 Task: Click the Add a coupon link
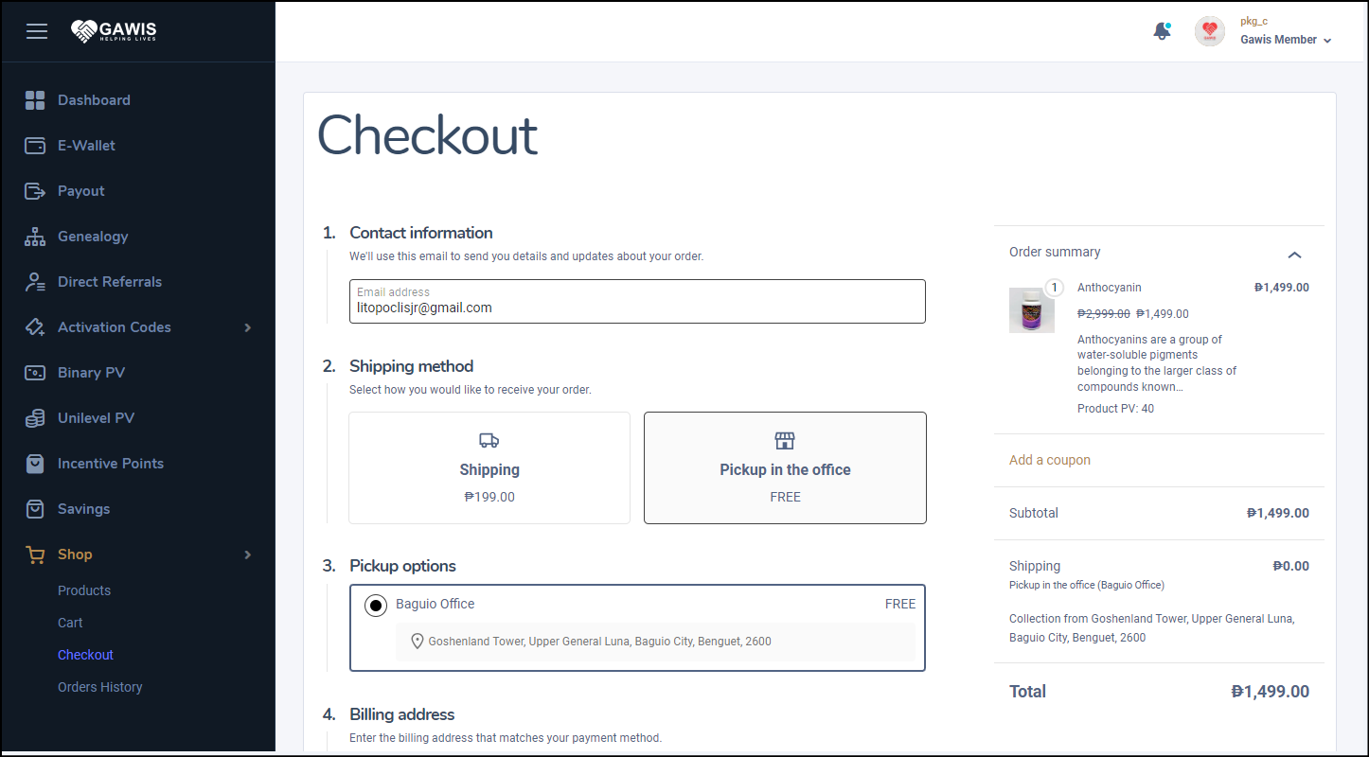(1049, 460)
